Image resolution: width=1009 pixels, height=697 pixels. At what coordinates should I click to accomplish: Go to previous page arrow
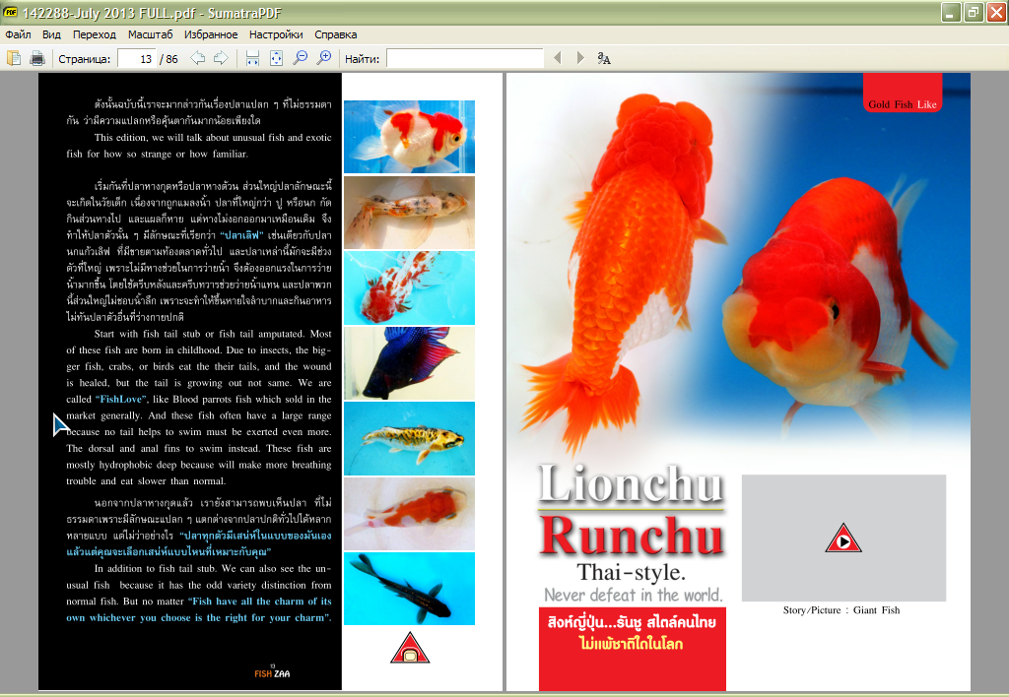tap(197, 58)
